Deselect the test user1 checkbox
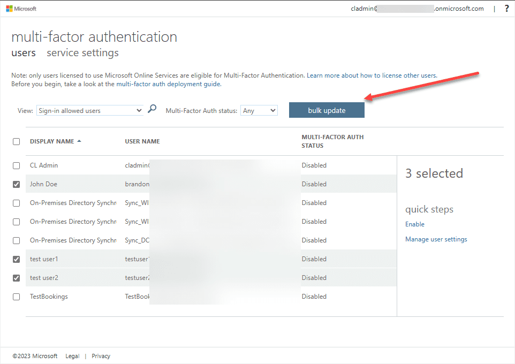Screen dimensions: 515x364 tap(17, 259)
